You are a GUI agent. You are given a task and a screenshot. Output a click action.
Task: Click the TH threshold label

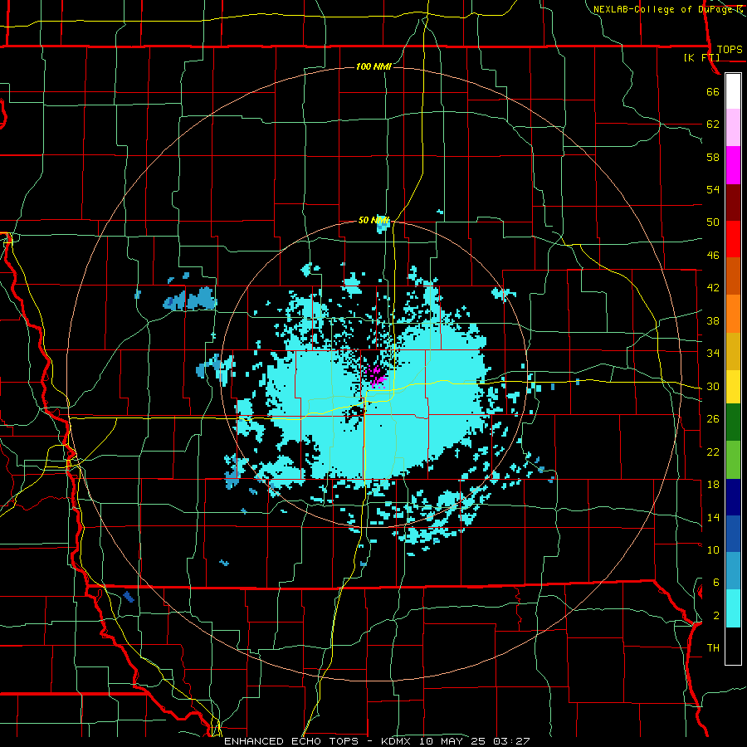coord(713,648)
